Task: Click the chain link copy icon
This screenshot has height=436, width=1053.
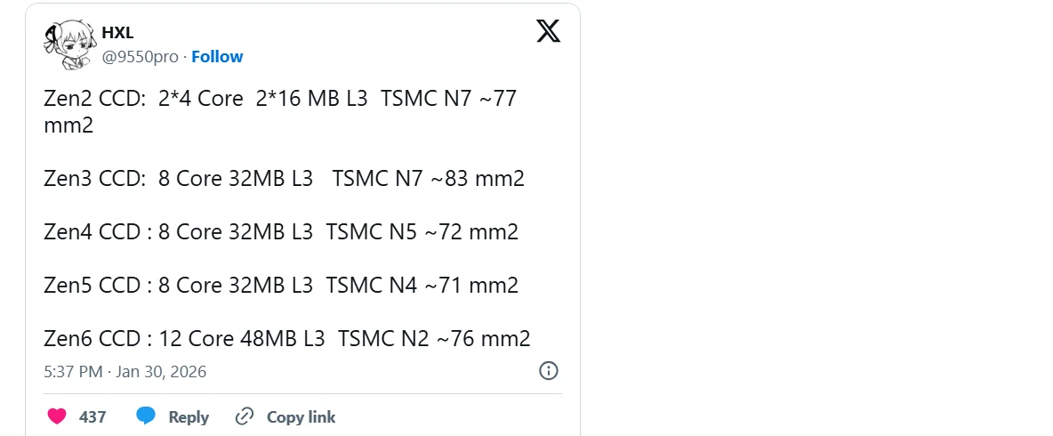Action: point(245,416)
